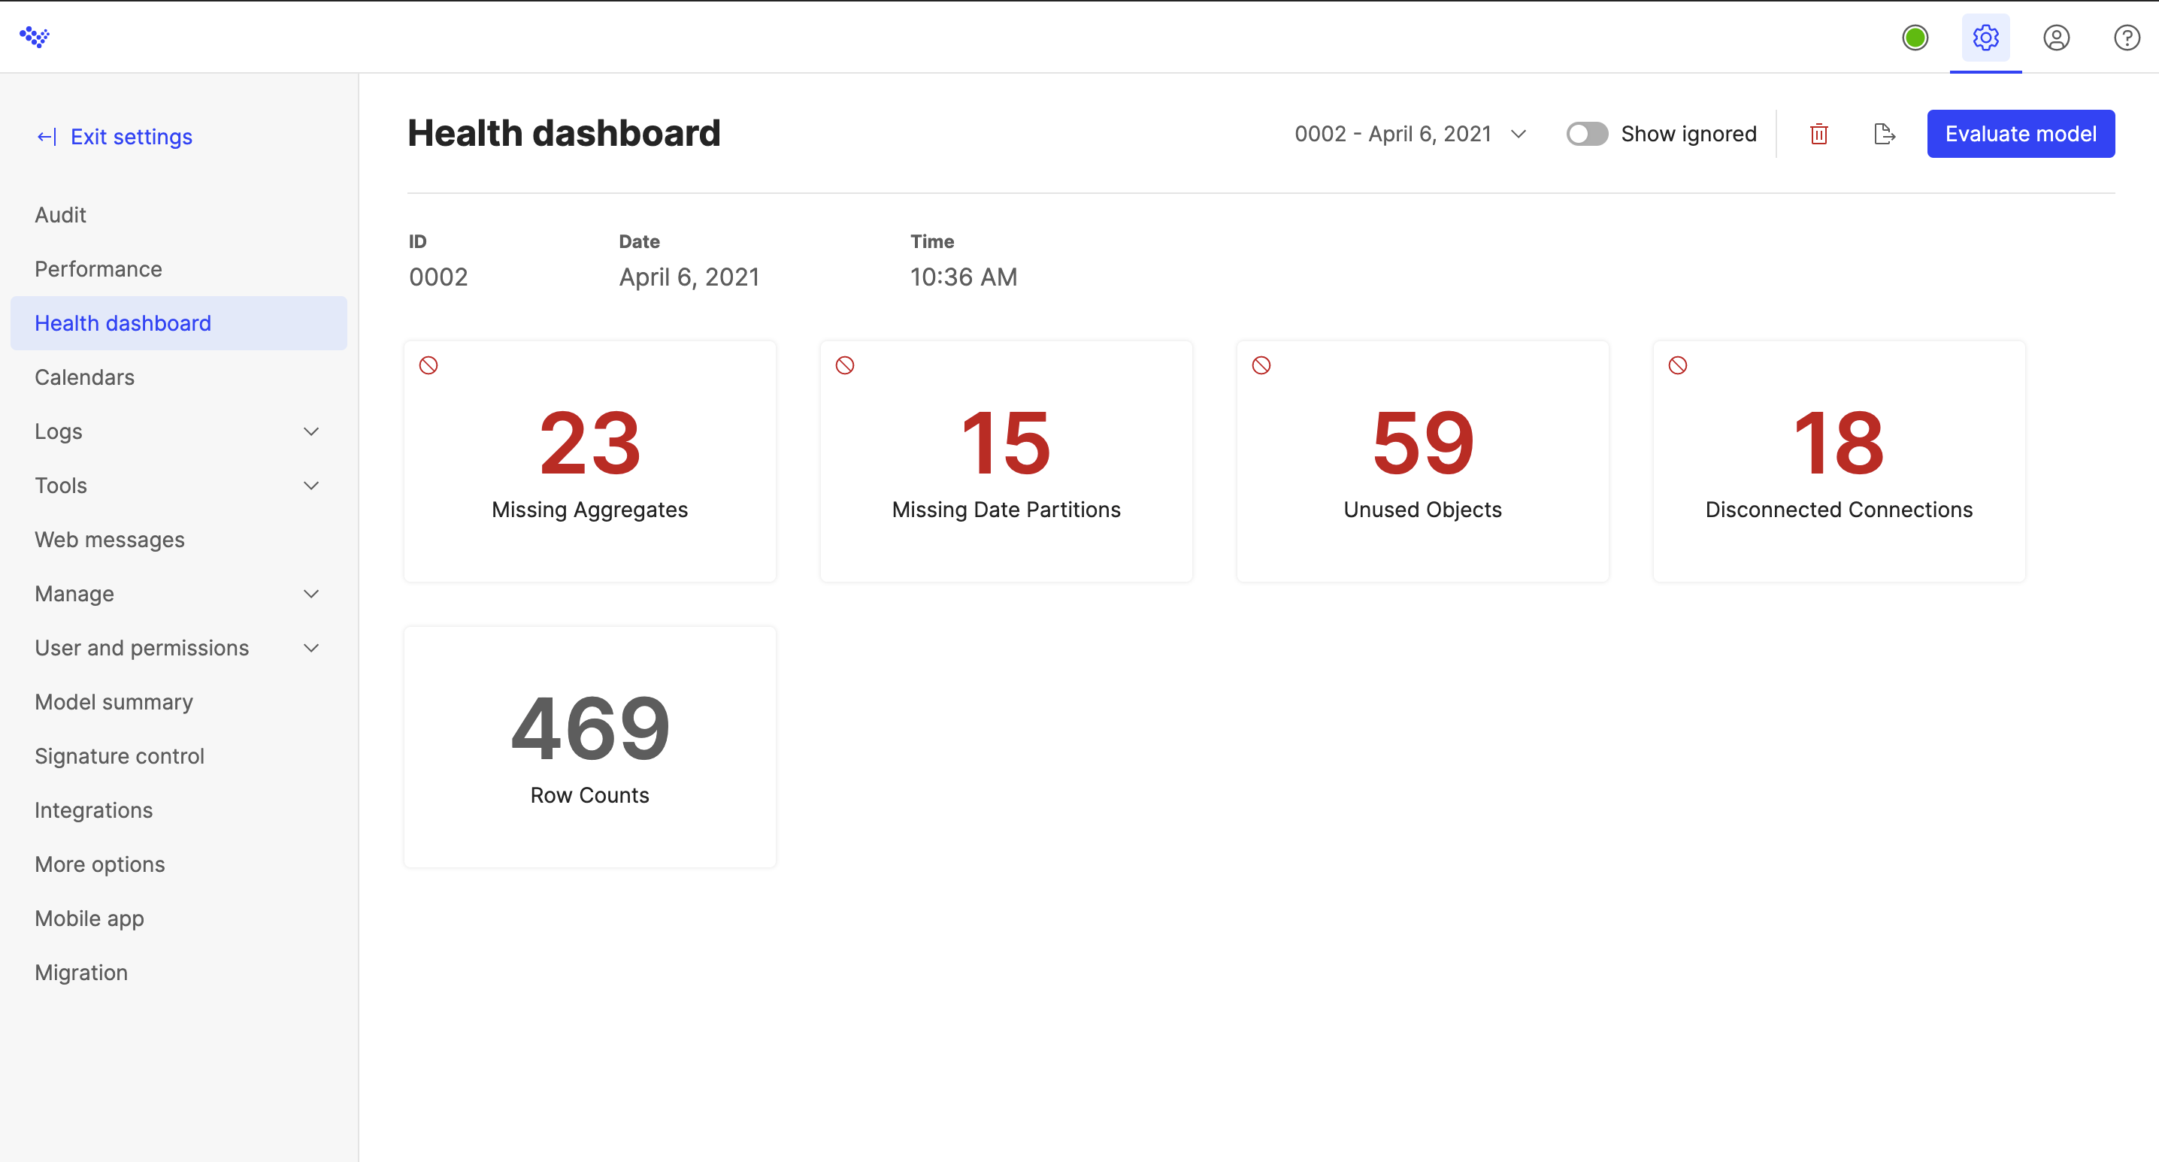This screenshot has width=2159, height=1162.
Task: Open Signature control from the sidebar
Action: click(x=119, y=755)
